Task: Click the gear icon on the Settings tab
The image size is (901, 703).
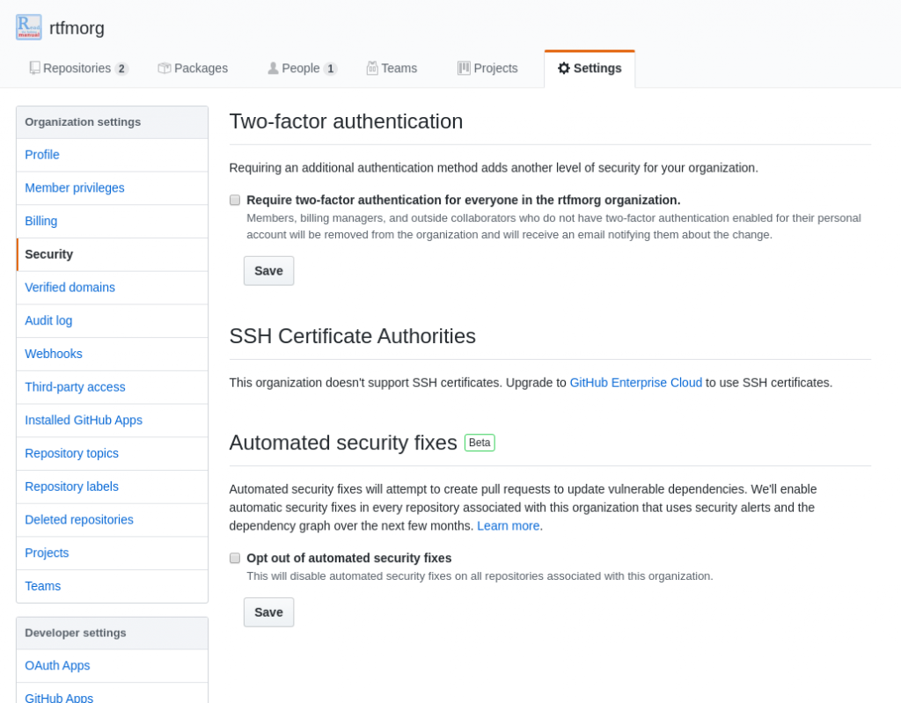Action: (x=564, y=68)
